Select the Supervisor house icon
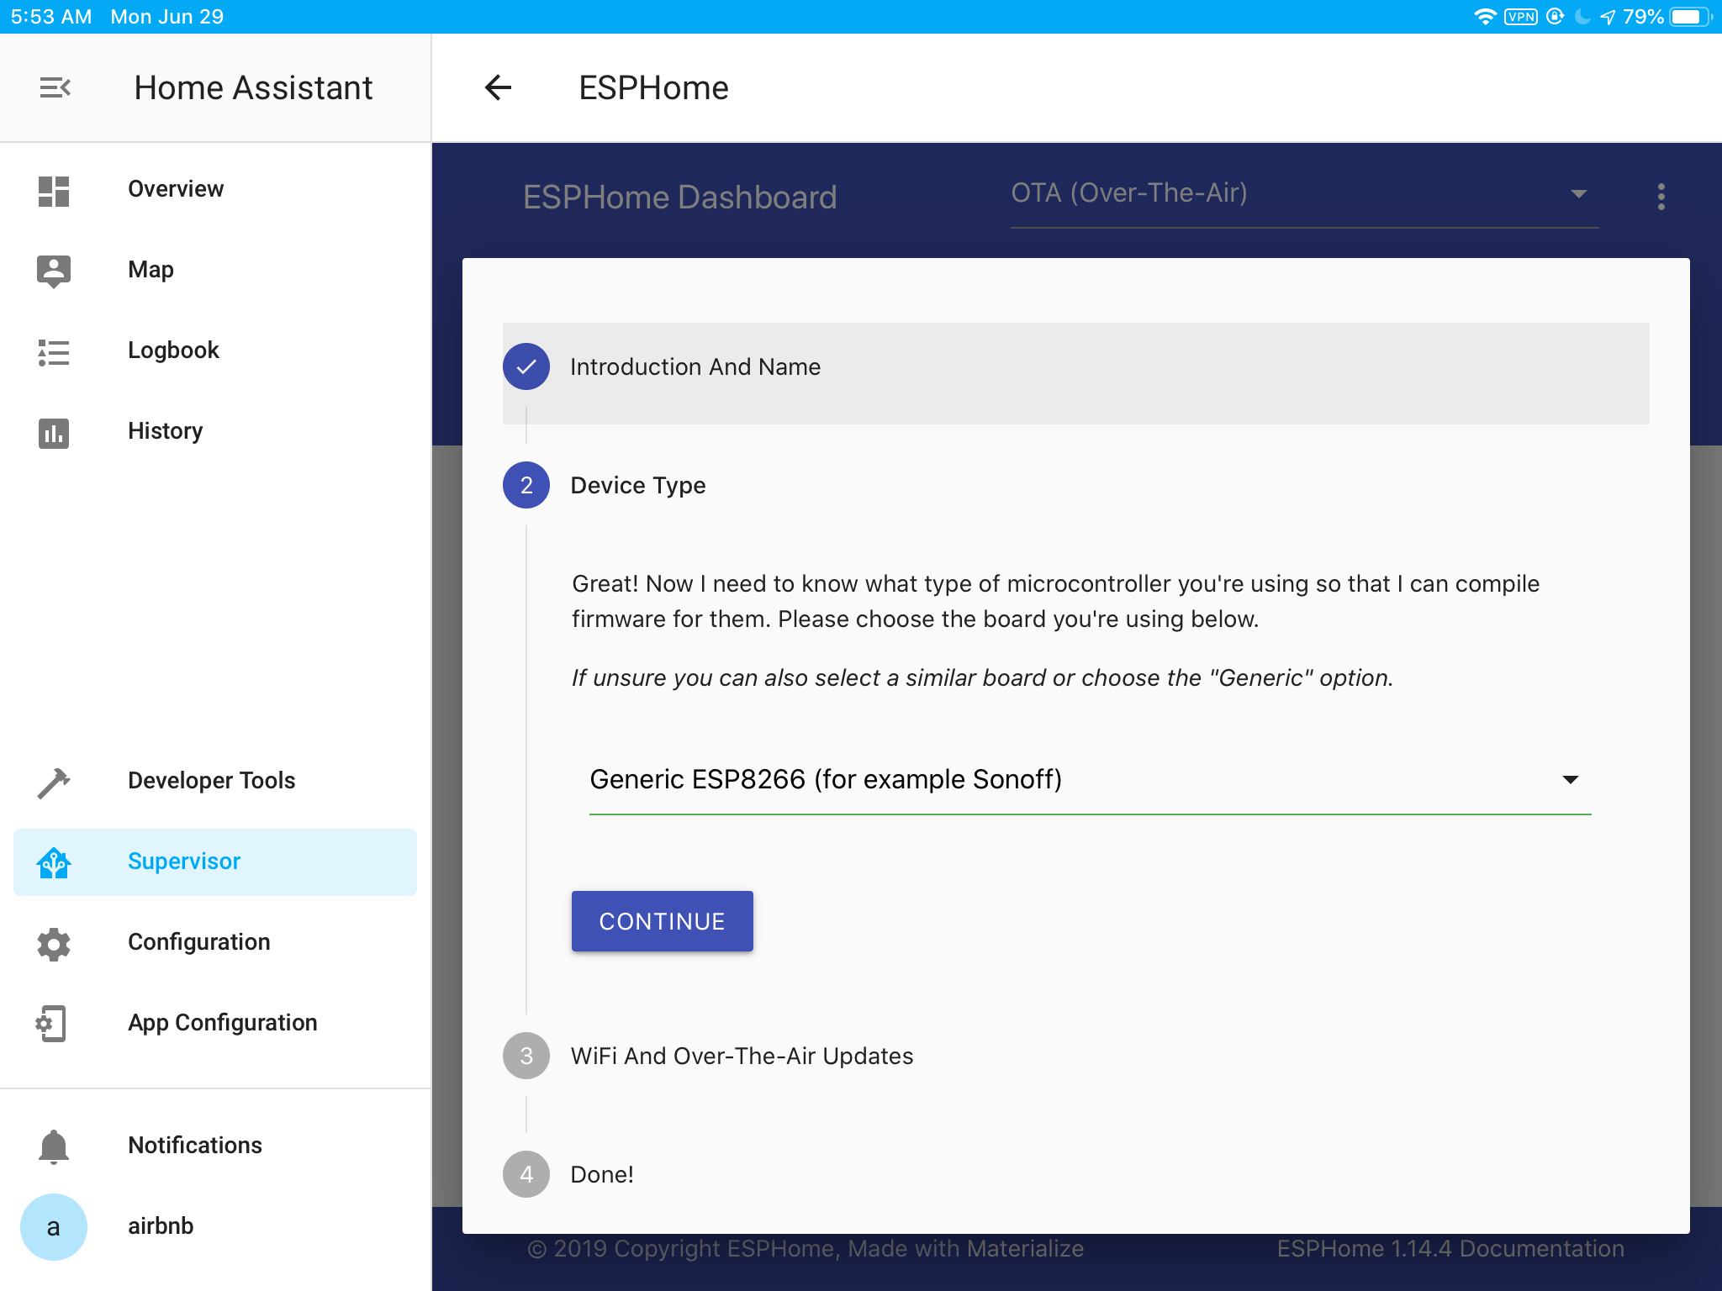This screenshot has height=1291, width=1722. click(x=54, y=863)
